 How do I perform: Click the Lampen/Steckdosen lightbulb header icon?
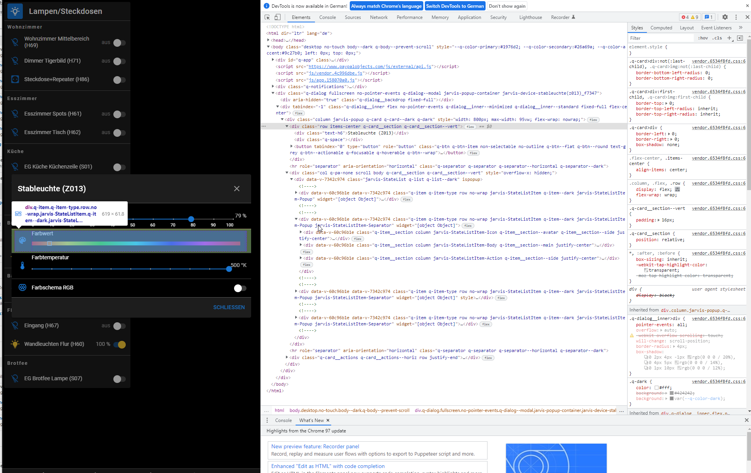tap(15, 11)
